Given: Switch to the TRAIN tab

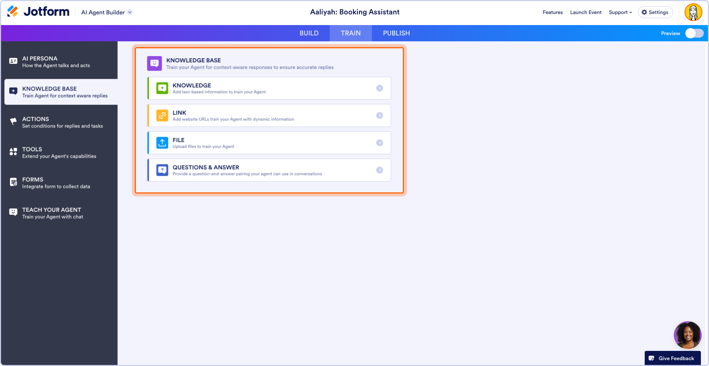Looking at the screenshot, I should click(x=351, y=33).
